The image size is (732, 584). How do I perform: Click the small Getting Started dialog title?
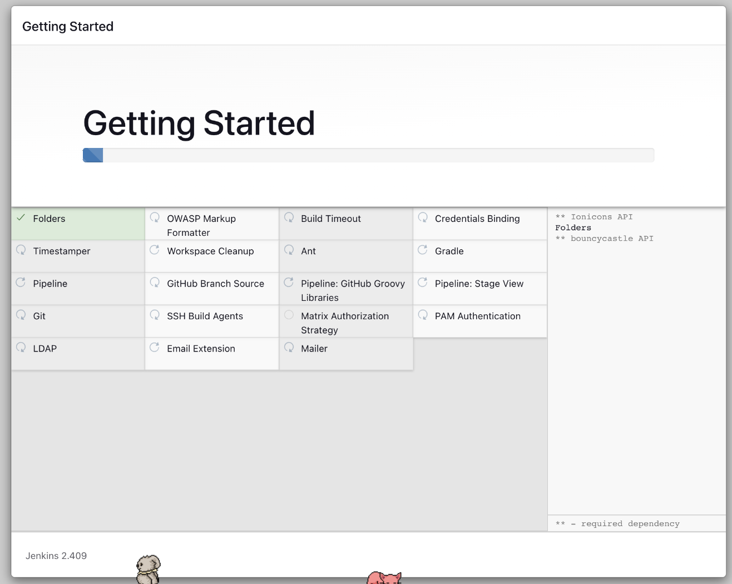(68, 26)
